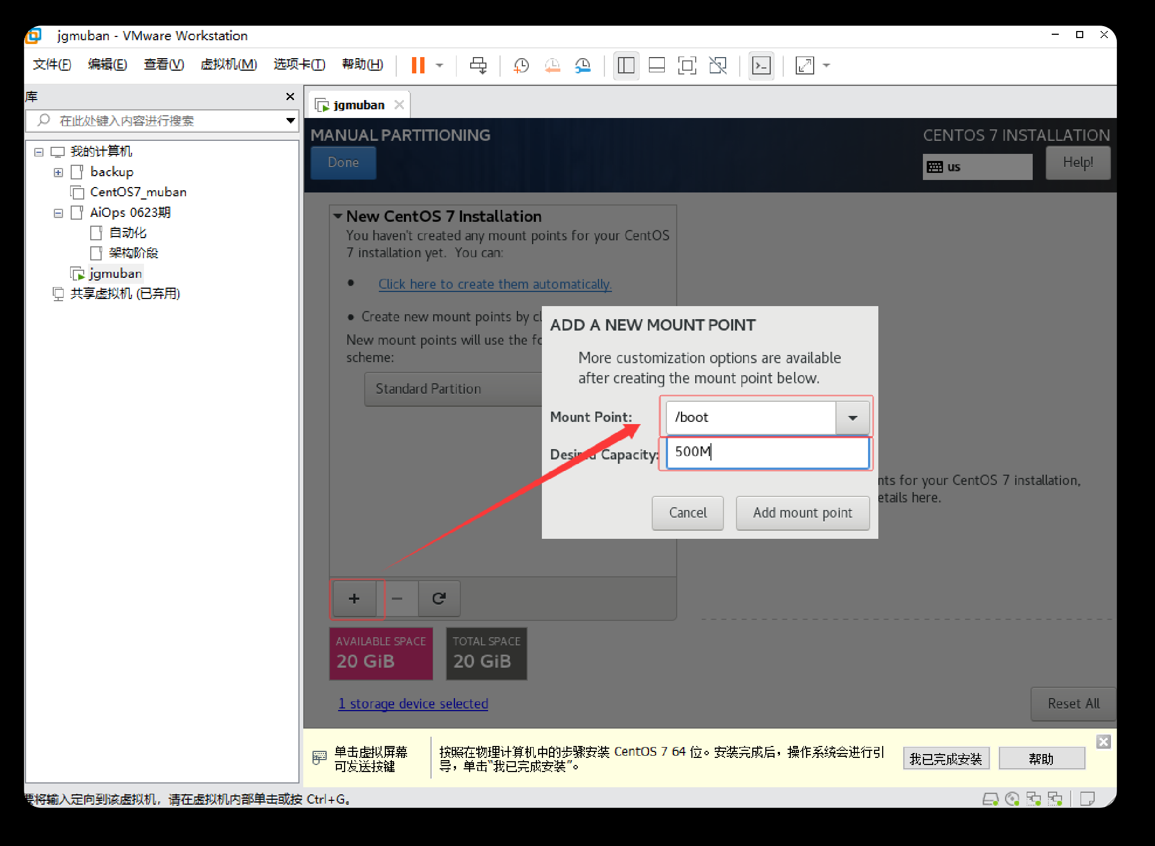Click the 我已完成安装 button
This screenshot has width=1155, height=846.
click(x=946, y=758)
